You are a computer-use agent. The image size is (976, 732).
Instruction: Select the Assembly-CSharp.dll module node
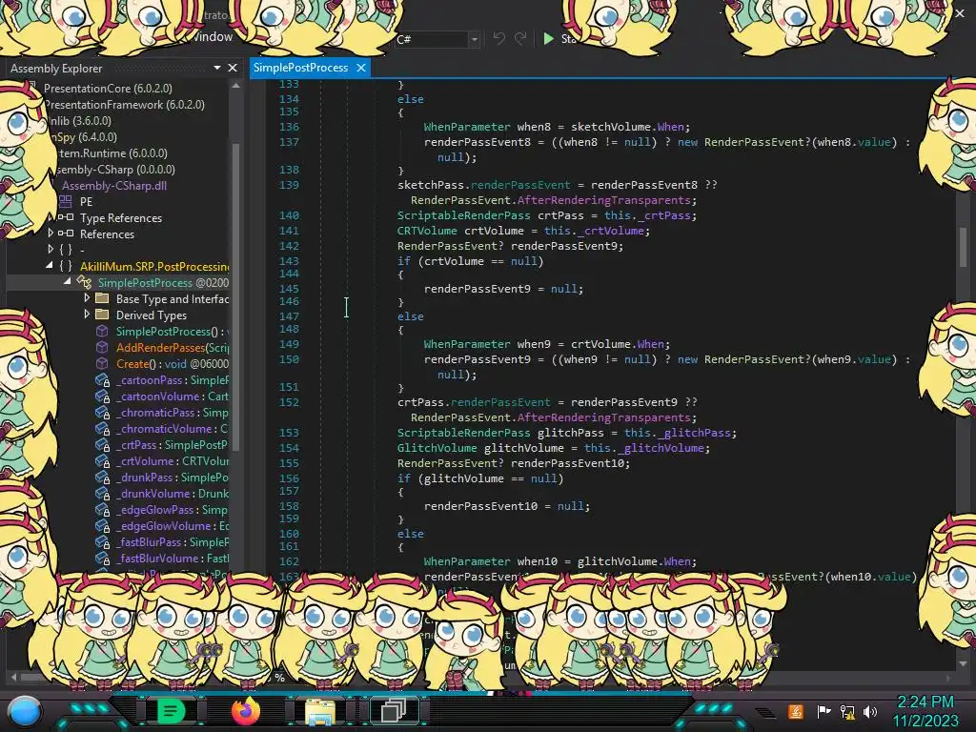(114, 185)
